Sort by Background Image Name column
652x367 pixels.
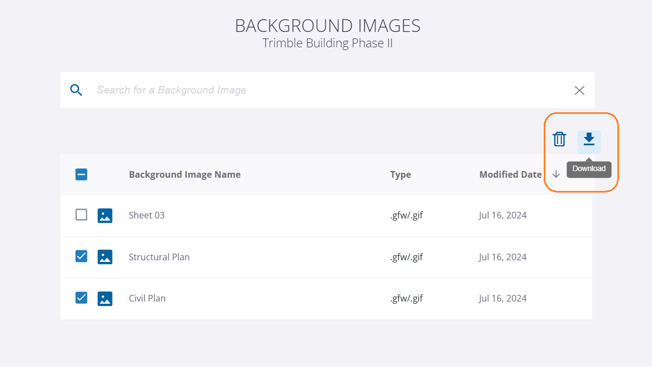tap(185, 174)
